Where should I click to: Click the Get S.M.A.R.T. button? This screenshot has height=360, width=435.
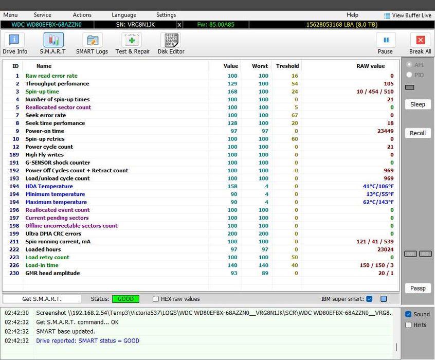click(x=42, y=299)
